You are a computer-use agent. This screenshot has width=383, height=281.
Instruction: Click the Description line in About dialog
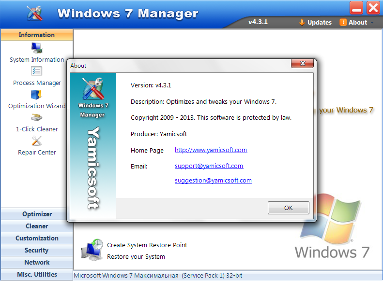pos(203,101)
